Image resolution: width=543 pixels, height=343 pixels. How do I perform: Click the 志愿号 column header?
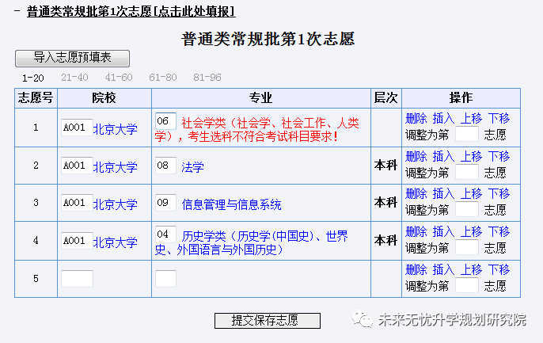(x=36, y=98)
